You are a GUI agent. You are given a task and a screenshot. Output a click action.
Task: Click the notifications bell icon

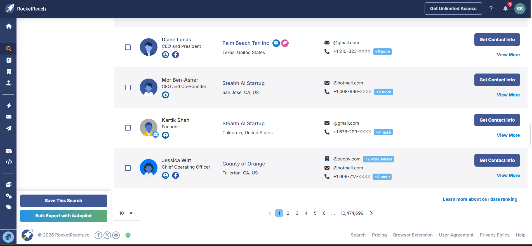tap(505, 9)
